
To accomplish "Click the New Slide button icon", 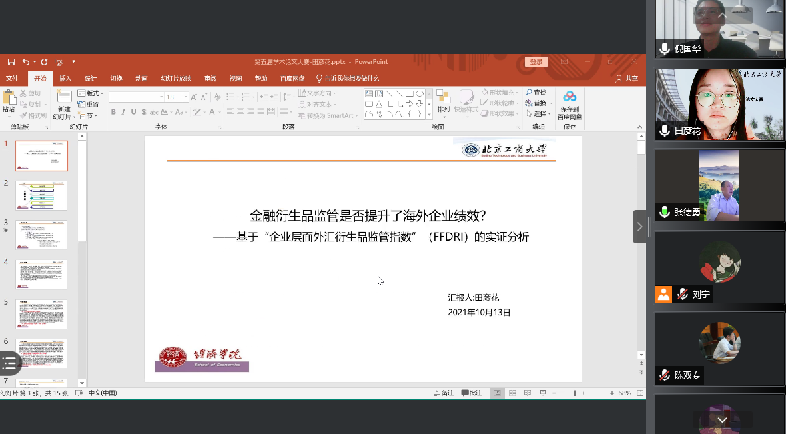I will pos(63,99).
